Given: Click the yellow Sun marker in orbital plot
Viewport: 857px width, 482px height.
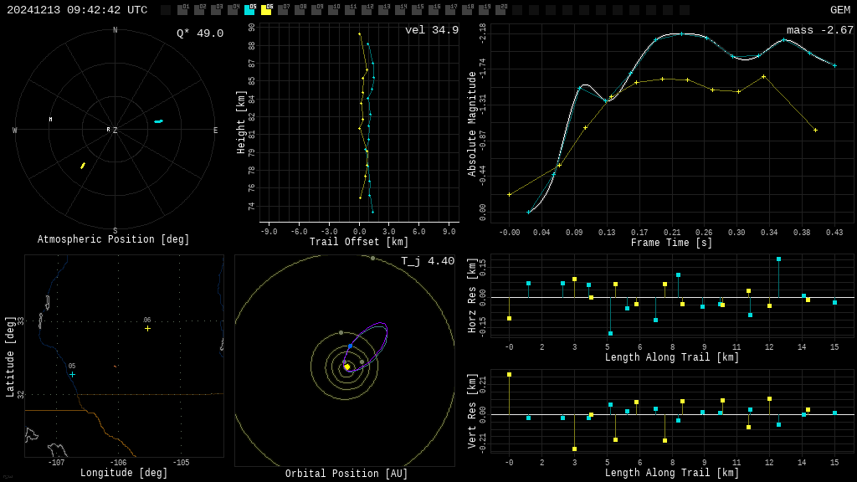Looking at the screenshot, I should pos(347,367).
